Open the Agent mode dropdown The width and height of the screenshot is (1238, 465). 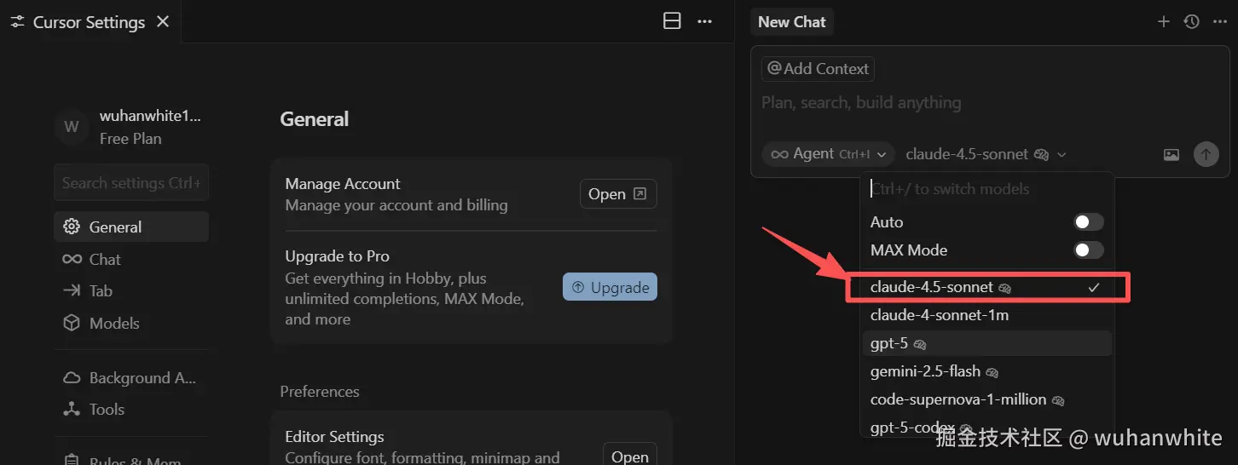point(828,154)
